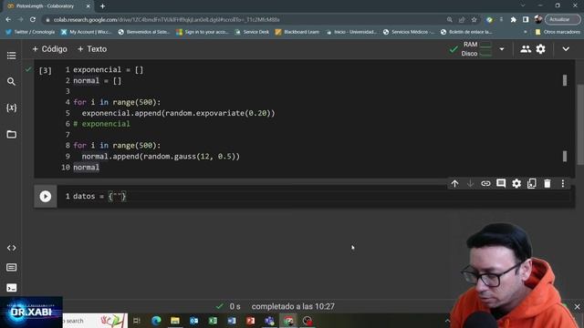Open cell editor settings gear
Screen dimensions: 584x328
pyautogui.click(x=516, y=184)
